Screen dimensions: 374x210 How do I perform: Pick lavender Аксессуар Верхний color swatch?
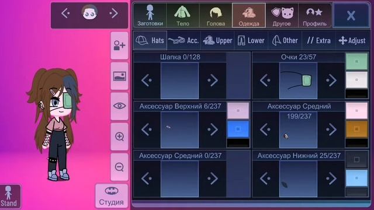(238, 111)
